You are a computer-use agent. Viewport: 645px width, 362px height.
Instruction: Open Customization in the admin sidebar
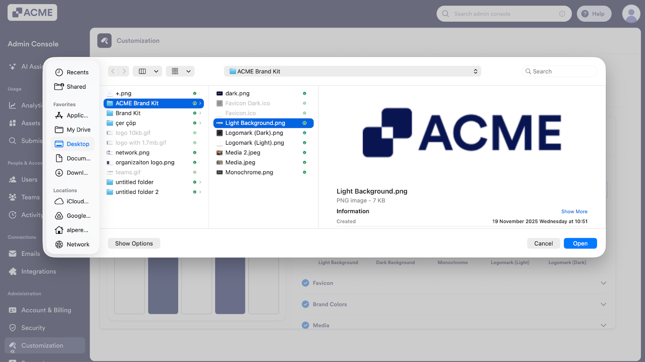click(45, 345)
